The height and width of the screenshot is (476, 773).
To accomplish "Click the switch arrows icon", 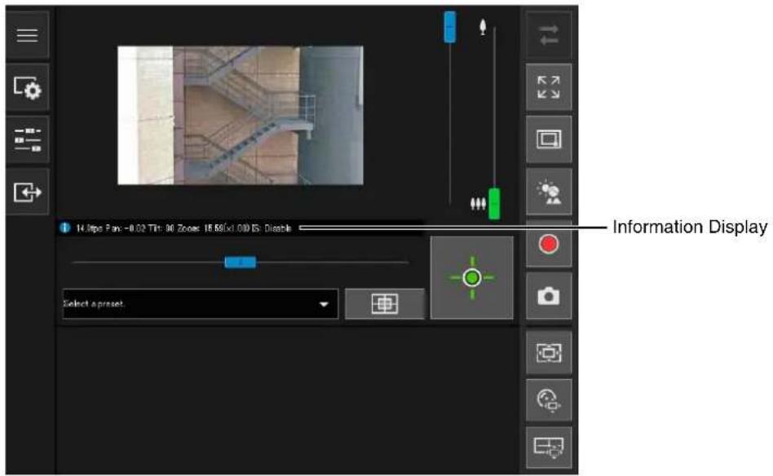I will pos(549,35).
